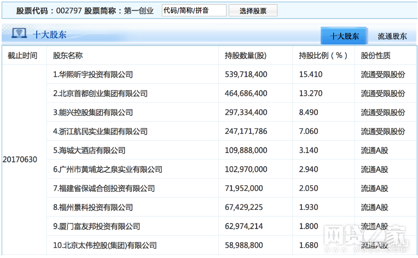Click 海城大酒店有限公司 shareholder name

[89, 150]
